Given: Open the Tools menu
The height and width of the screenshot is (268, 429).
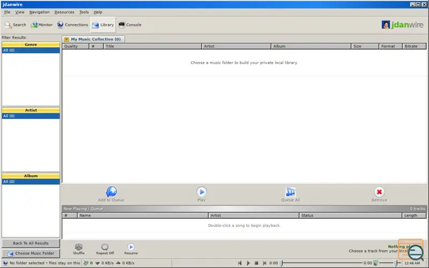Looking at the screenshot, I should coord(84,12).
